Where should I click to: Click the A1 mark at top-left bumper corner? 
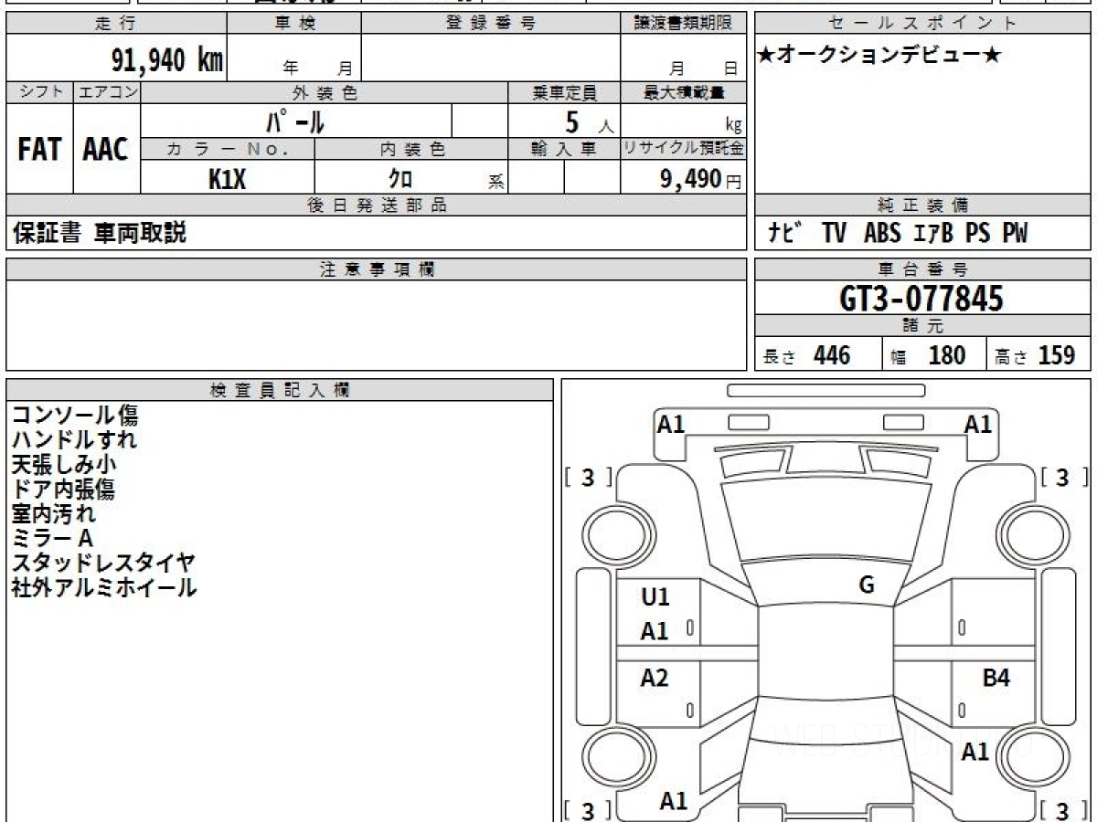pyautogui.click(x=671, y=424)
